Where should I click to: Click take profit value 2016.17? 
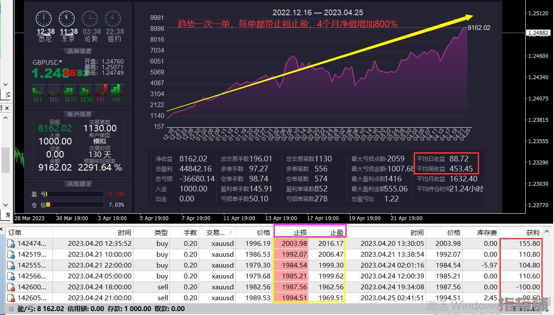[331, 244]
